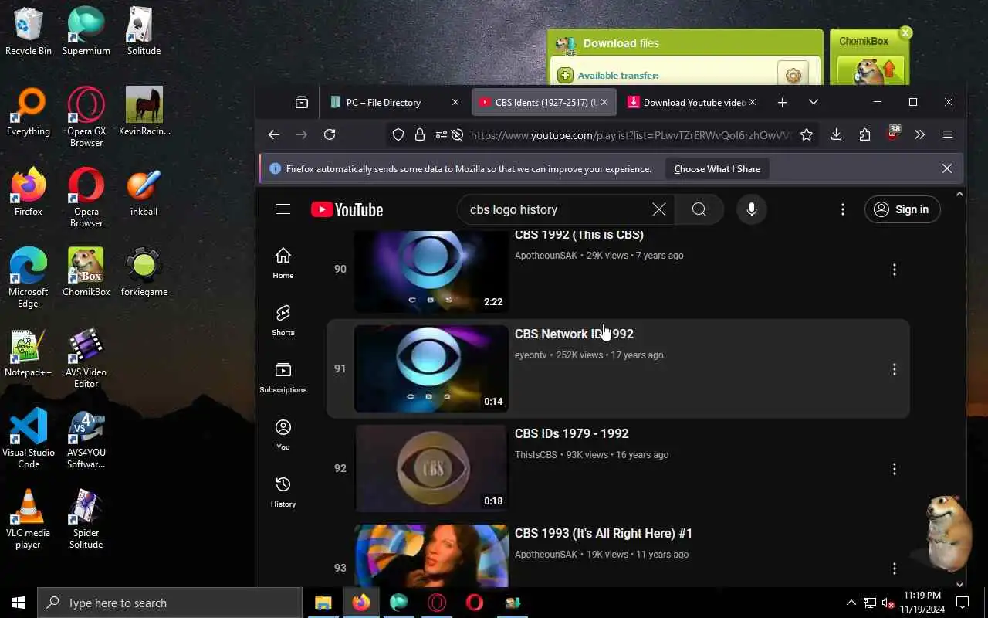Image resolution: width=988 pixels, height=618 pixels.
Task: Click the YouTube search magnifier button
Action: 699,209
